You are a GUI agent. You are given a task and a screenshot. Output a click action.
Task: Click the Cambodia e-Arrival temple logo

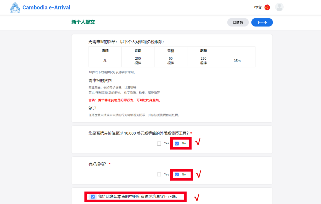15,7
